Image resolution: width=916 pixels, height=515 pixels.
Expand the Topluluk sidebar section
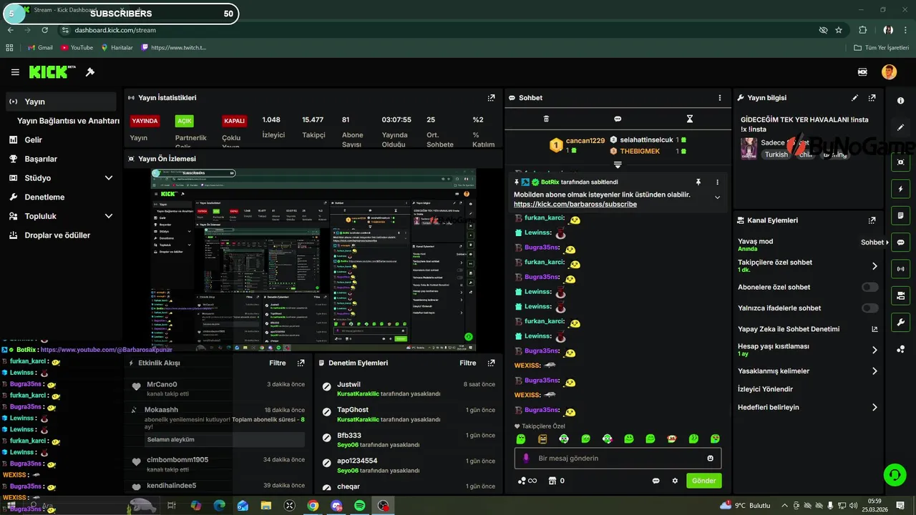pyautogui.click(x=109, y=216)
